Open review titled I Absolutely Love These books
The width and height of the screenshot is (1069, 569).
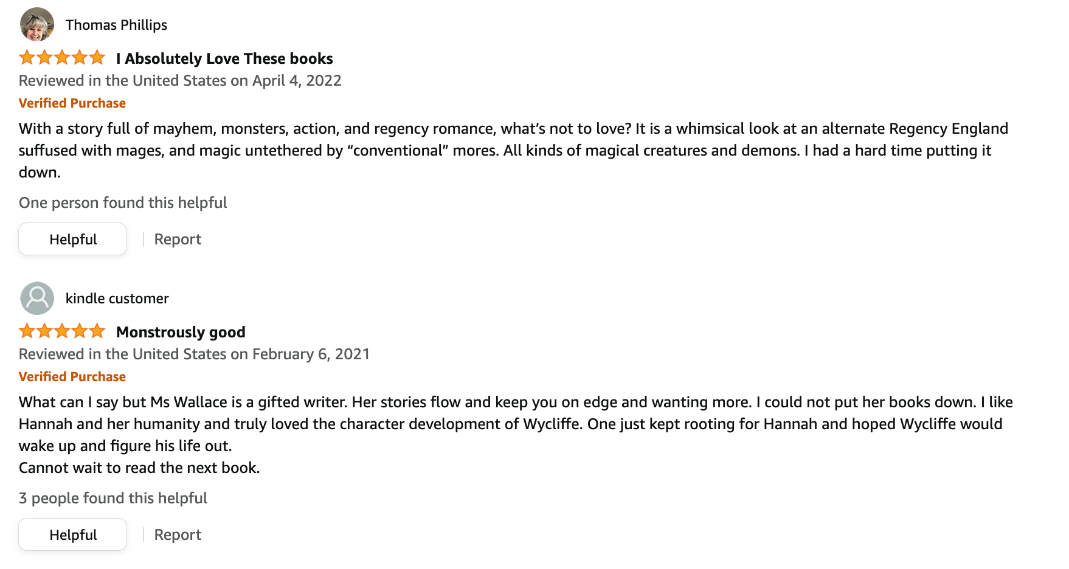tap(224, 58)
